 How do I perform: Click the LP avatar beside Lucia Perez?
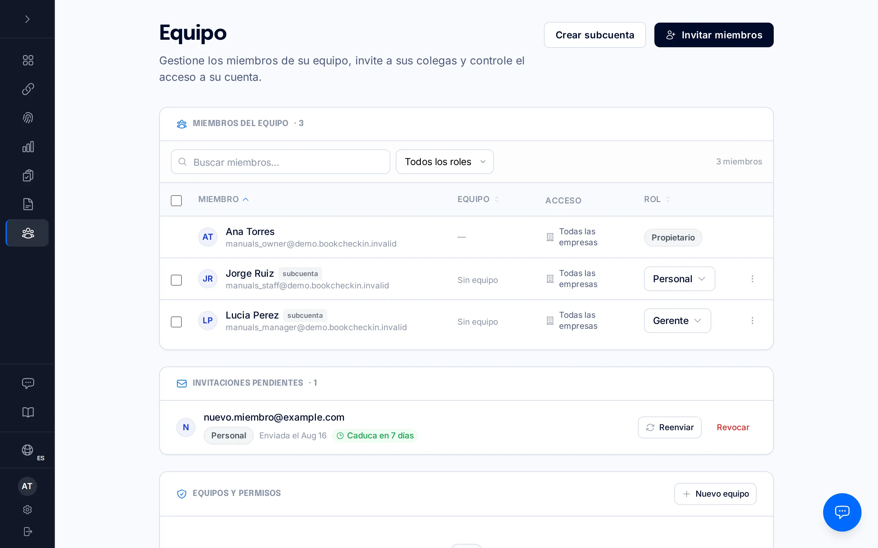coord(207,321)
